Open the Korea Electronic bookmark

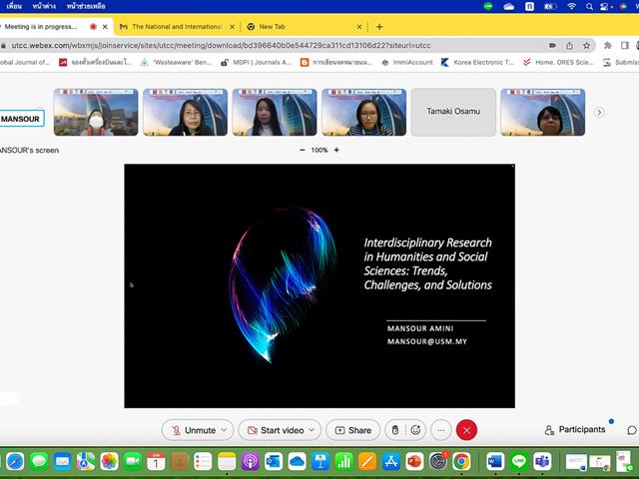(477, 62)
